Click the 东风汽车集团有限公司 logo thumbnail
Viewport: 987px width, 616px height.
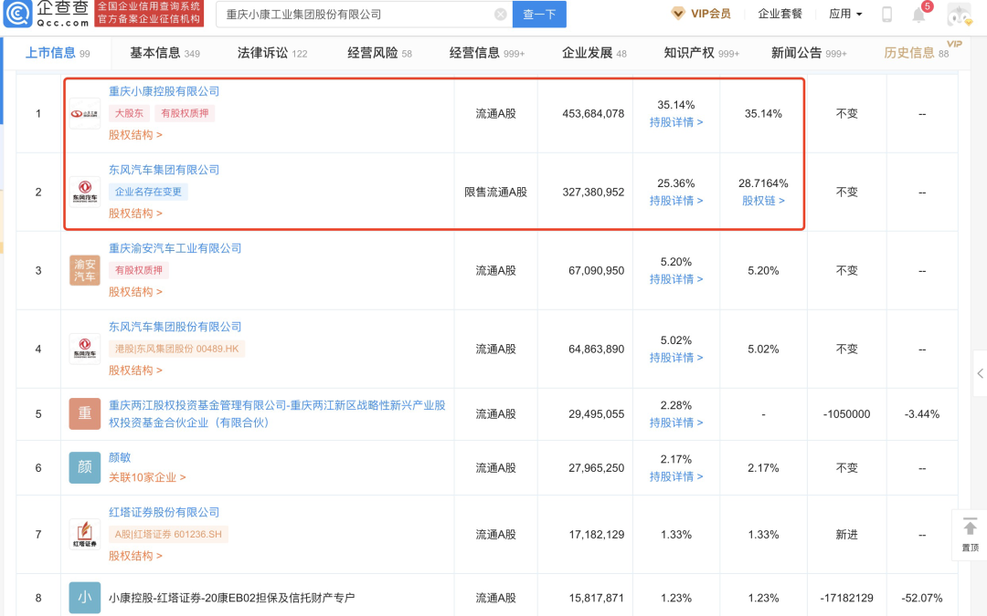click(84, 192)
